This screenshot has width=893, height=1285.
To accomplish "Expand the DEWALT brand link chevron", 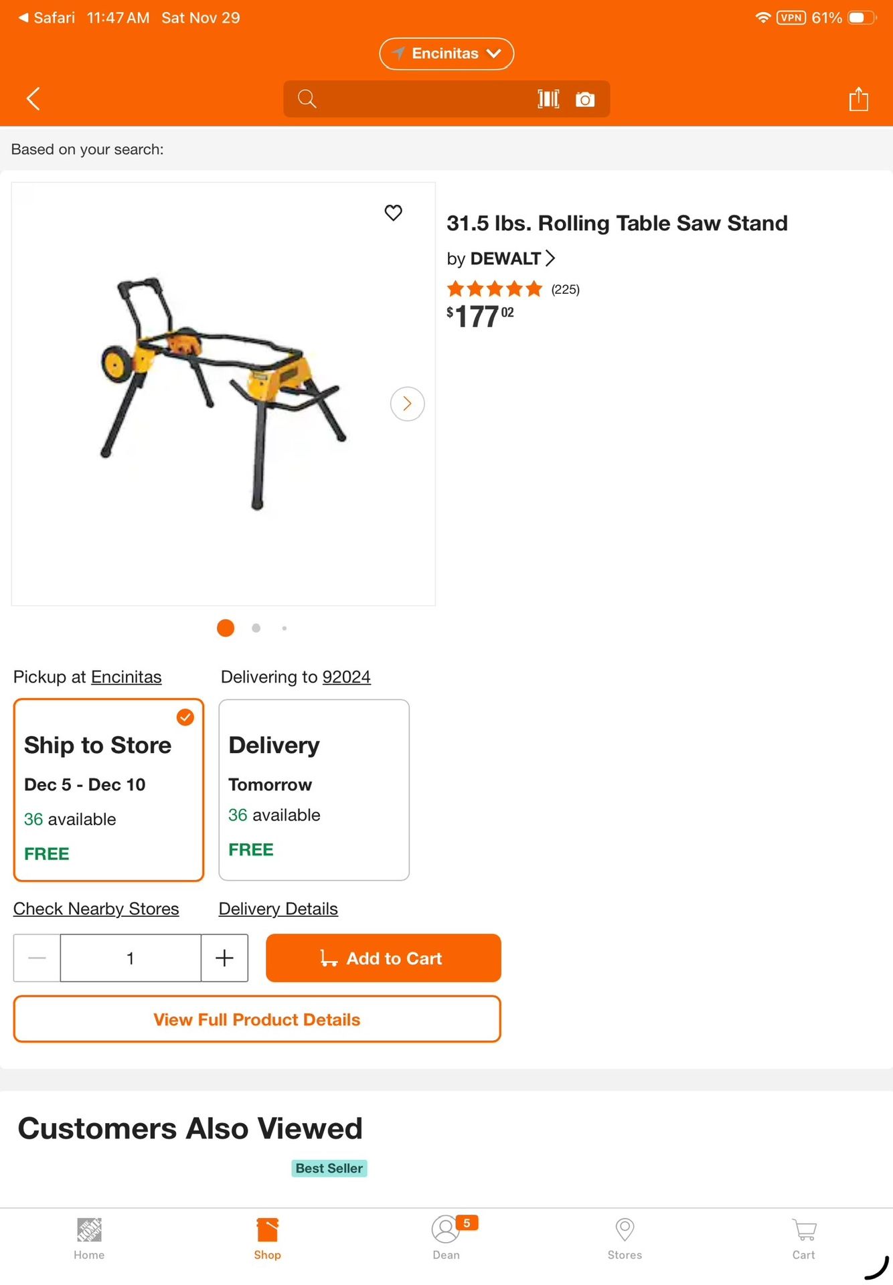I will tap(550, 258).
